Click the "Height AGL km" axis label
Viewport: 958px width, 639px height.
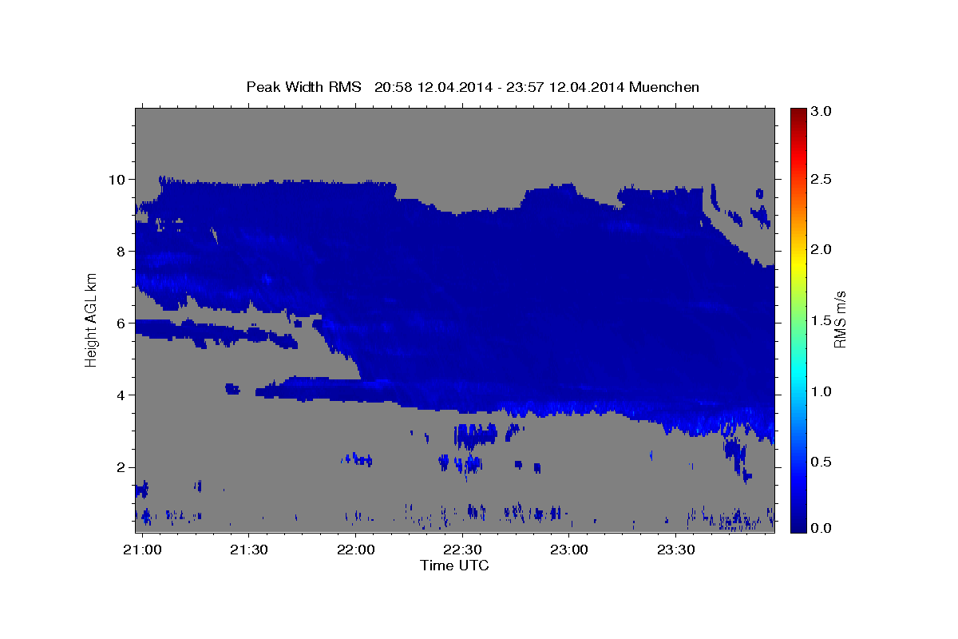click(x=92, y=319)
